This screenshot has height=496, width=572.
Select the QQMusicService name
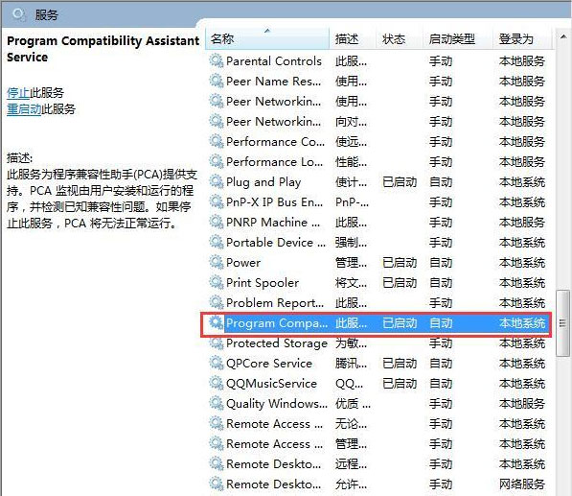272,384
